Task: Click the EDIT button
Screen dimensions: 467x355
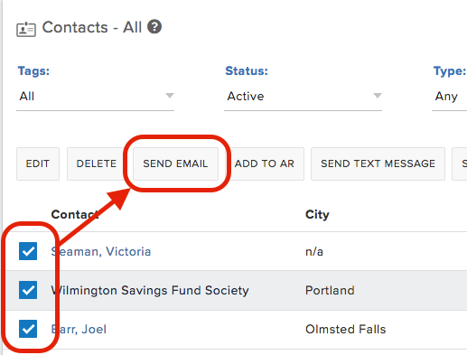Action: [38, 163]
